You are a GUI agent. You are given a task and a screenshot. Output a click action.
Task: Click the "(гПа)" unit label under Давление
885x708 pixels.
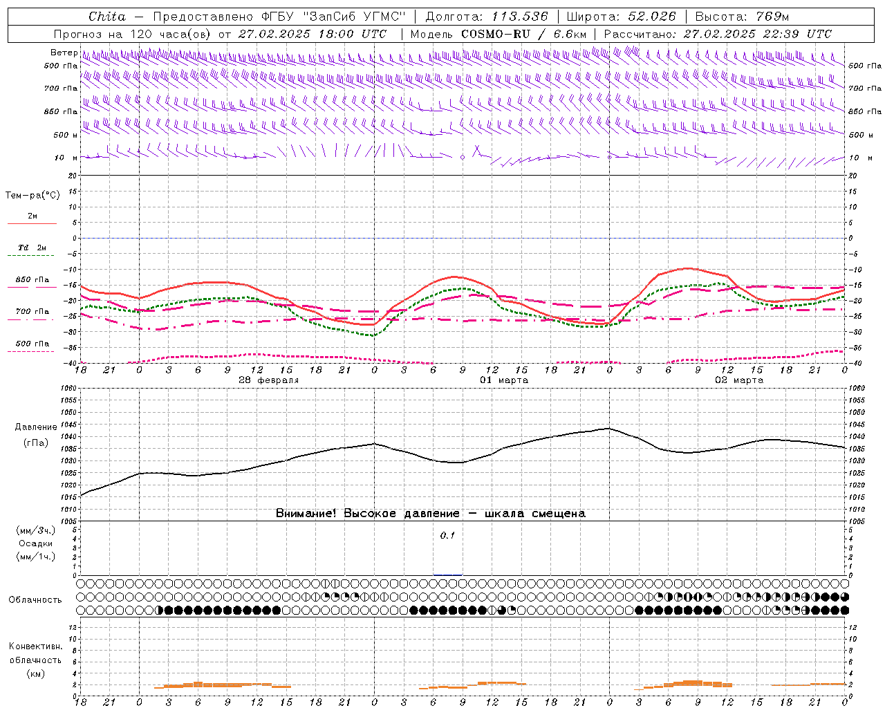[36, 442]
